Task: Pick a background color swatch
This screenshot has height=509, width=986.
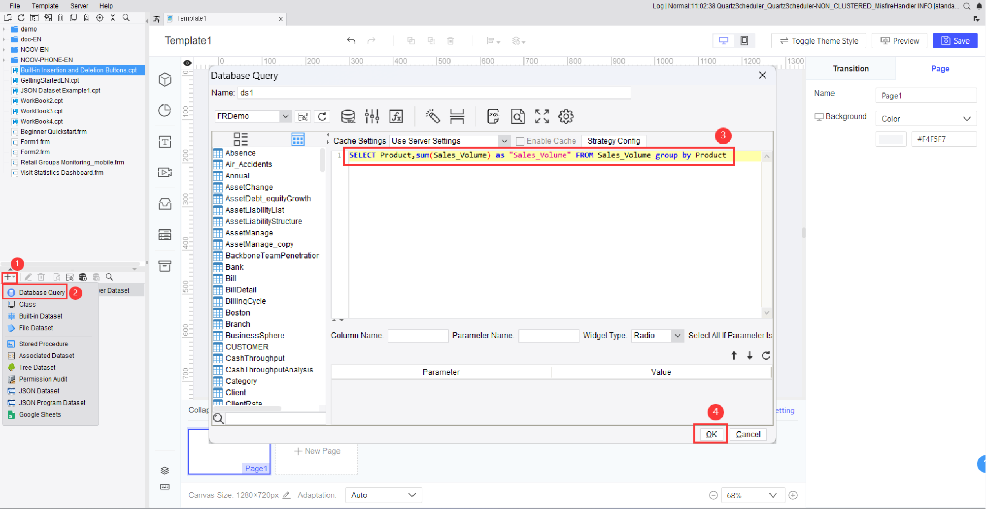Action: pos(891,139)
